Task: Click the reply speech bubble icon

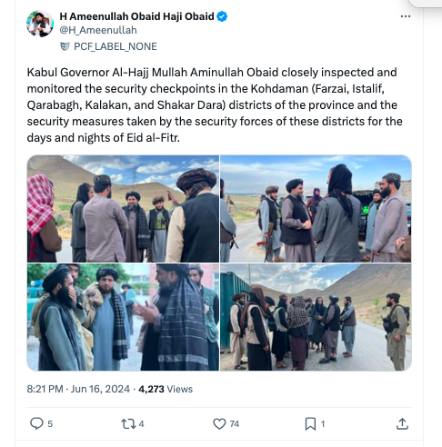Action: tap(36, 423)
